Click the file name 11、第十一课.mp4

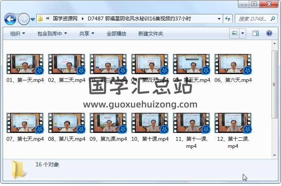pyautogui.click(x=191, y=142)
